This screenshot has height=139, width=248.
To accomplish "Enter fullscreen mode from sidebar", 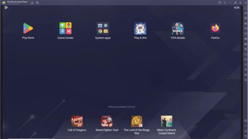I will (x=246, y=8).
